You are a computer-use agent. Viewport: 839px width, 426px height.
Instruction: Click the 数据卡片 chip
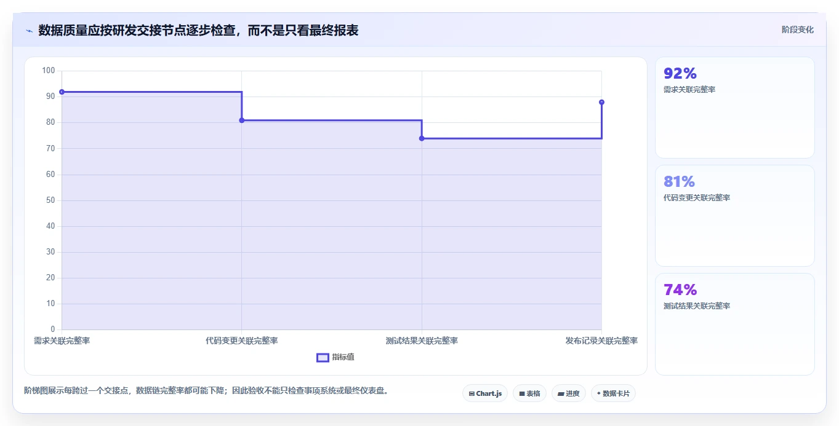pos(613,393)
